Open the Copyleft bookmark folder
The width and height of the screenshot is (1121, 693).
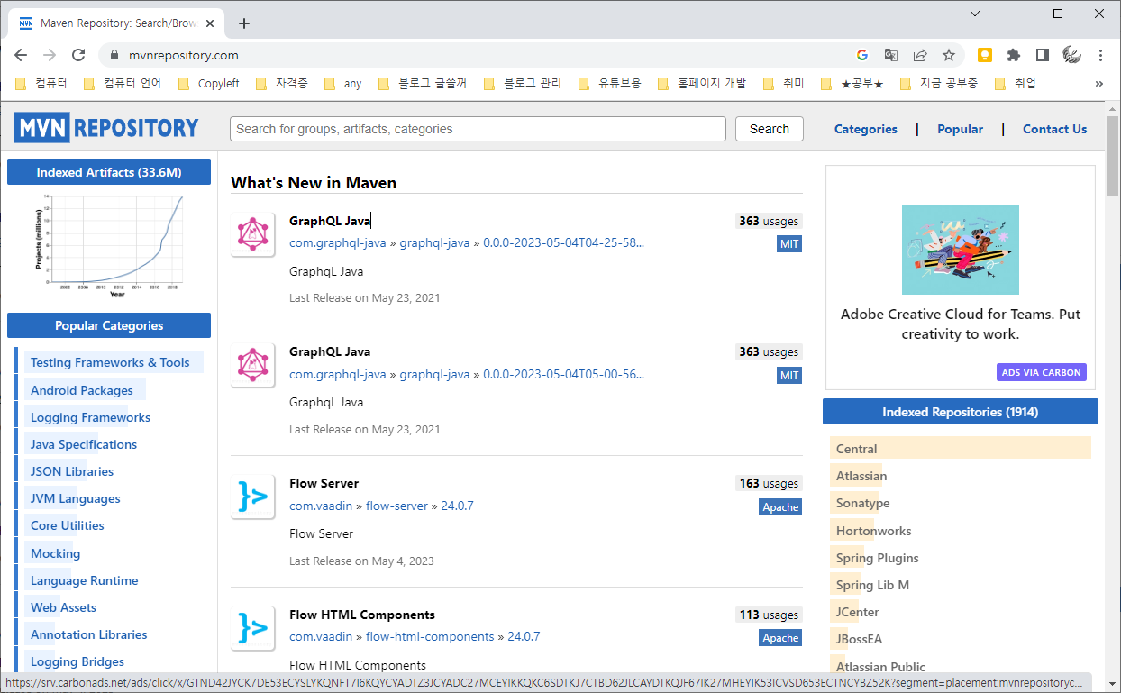pyautogui.click(x=209, y=83)
